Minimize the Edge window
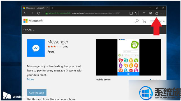The height and width of the screenshot is (101, 181). click(150, 8)
